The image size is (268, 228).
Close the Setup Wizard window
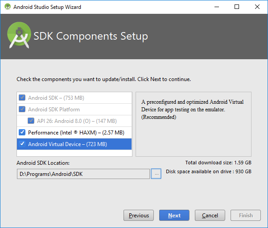257,7
